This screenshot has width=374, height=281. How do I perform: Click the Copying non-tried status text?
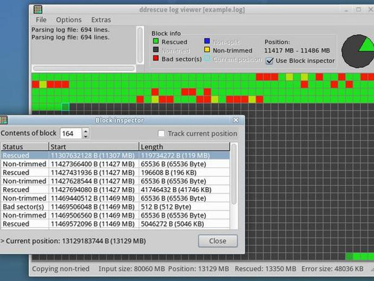pyautogui.click(x=61, y=269)
